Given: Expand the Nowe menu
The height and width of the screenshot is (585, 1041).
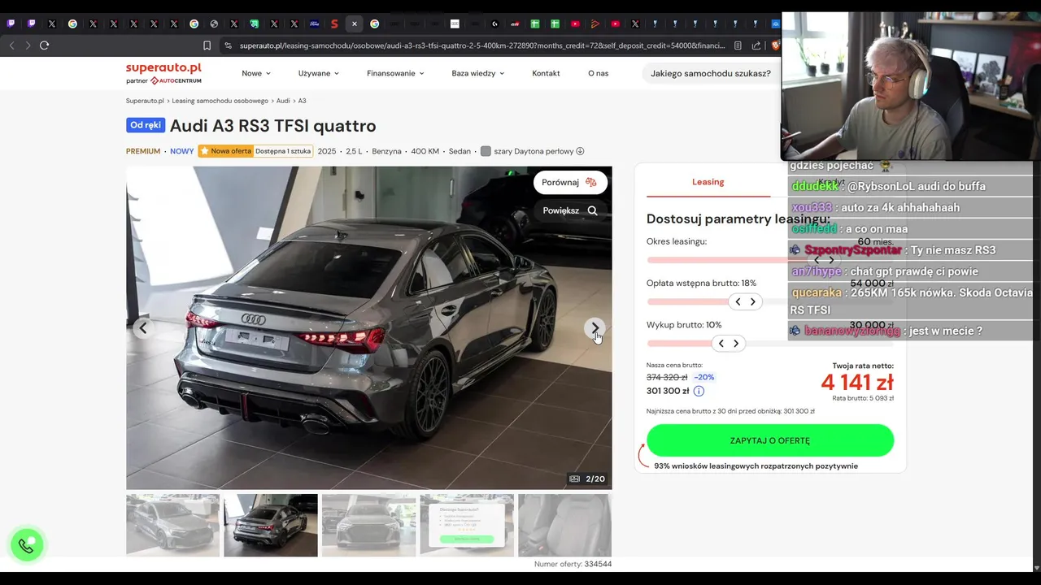Looking at the screenshot, I should click(x=256, y=73).
